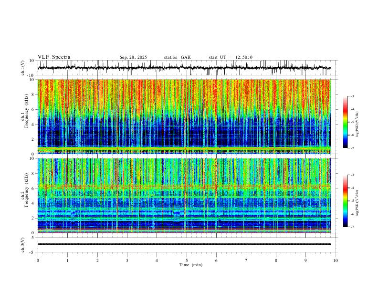Click the ch.1 spectrogram color bar
The height and width of the screenshot is (292, 378).
[x=345, y=122]
